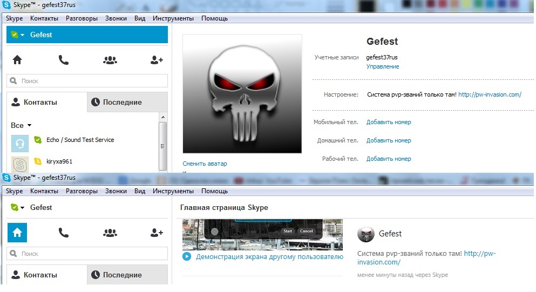Click mood text Система pvp-званий только там!

[411, 94]
